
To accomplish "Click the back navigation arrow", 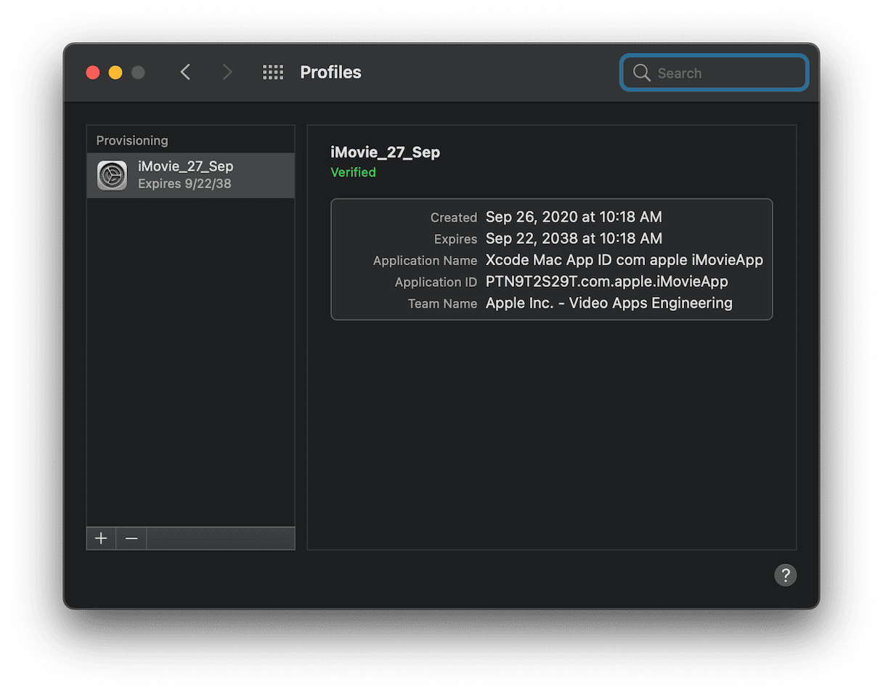I will pos(185,72).
